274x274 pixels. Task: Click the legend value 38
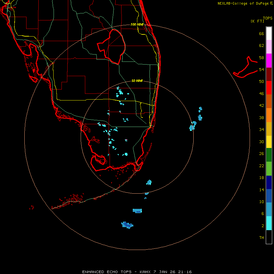[x=262, y=118]
